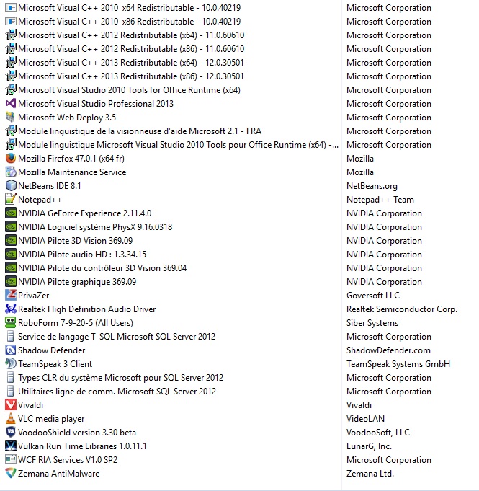Click the publisher Siber Systems
Screen dimensions: 479x491
[x=372, y=323]
